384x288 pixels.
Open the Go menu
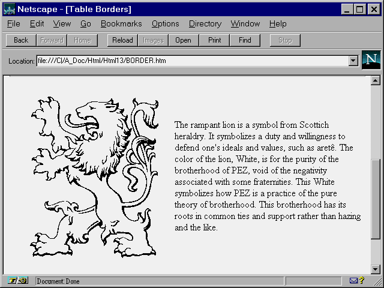click(86, 24)
